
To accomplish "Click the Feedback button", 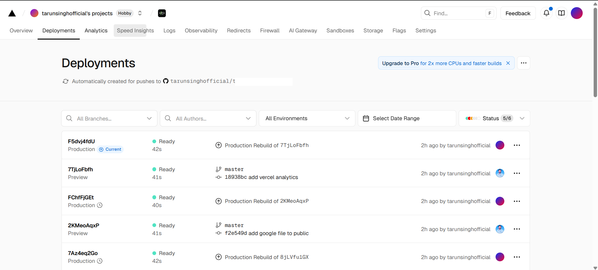I will 518,13.
